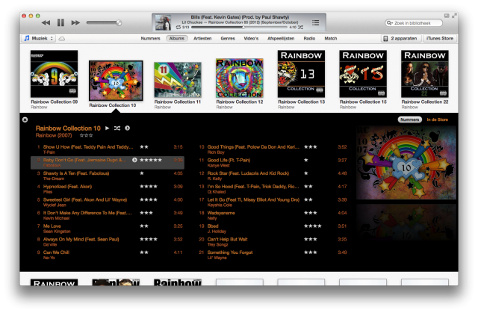Switch to the Albums tab
478x313 pixels.
pos(176,38)
